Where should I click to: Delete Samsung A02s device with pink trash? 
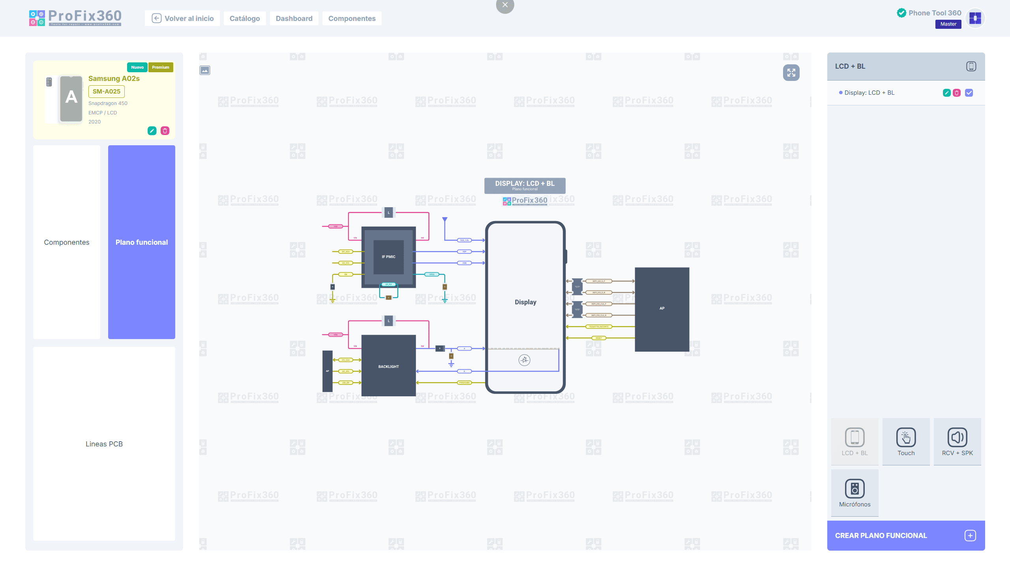click(165, 131)
